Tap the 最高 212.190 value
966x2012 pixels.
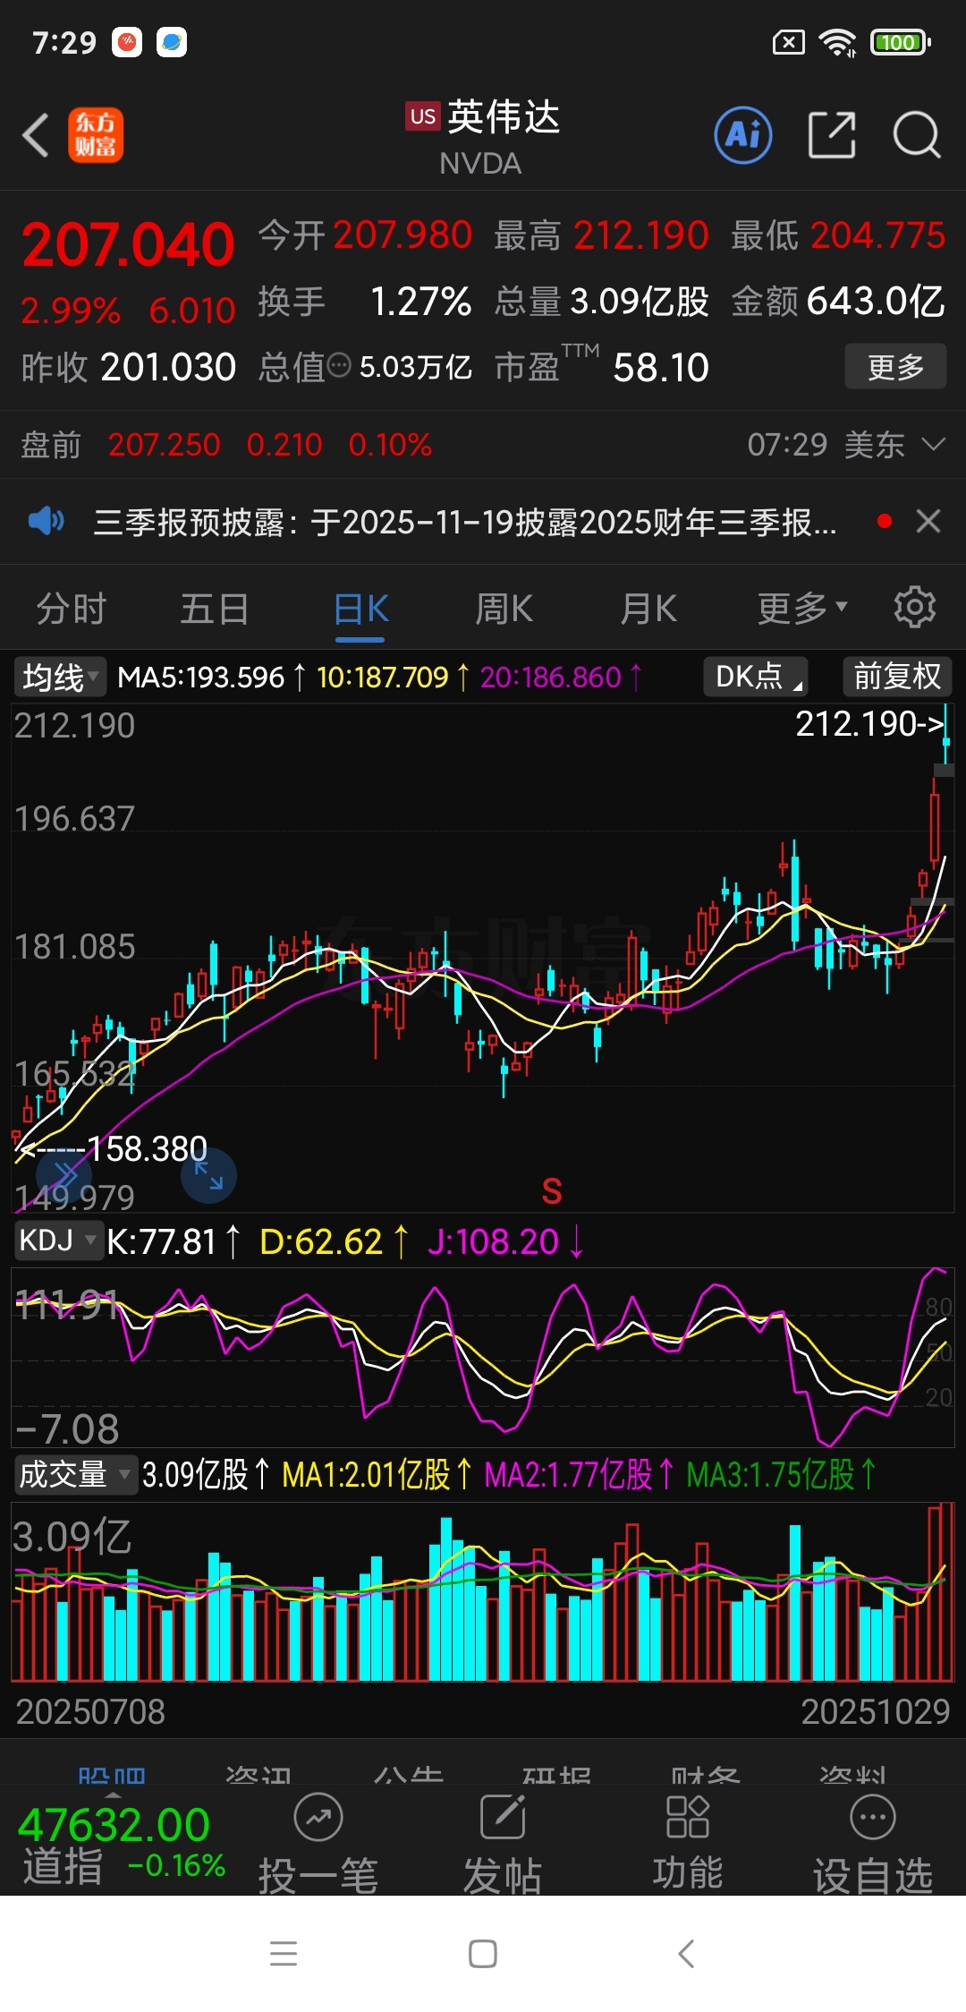coord(601,235)
